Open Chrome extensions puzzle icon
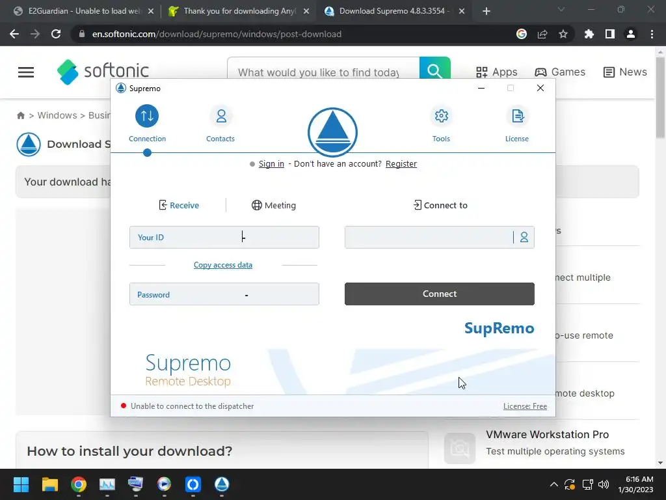This screenshot has height=500, width=666. (589, 34)
